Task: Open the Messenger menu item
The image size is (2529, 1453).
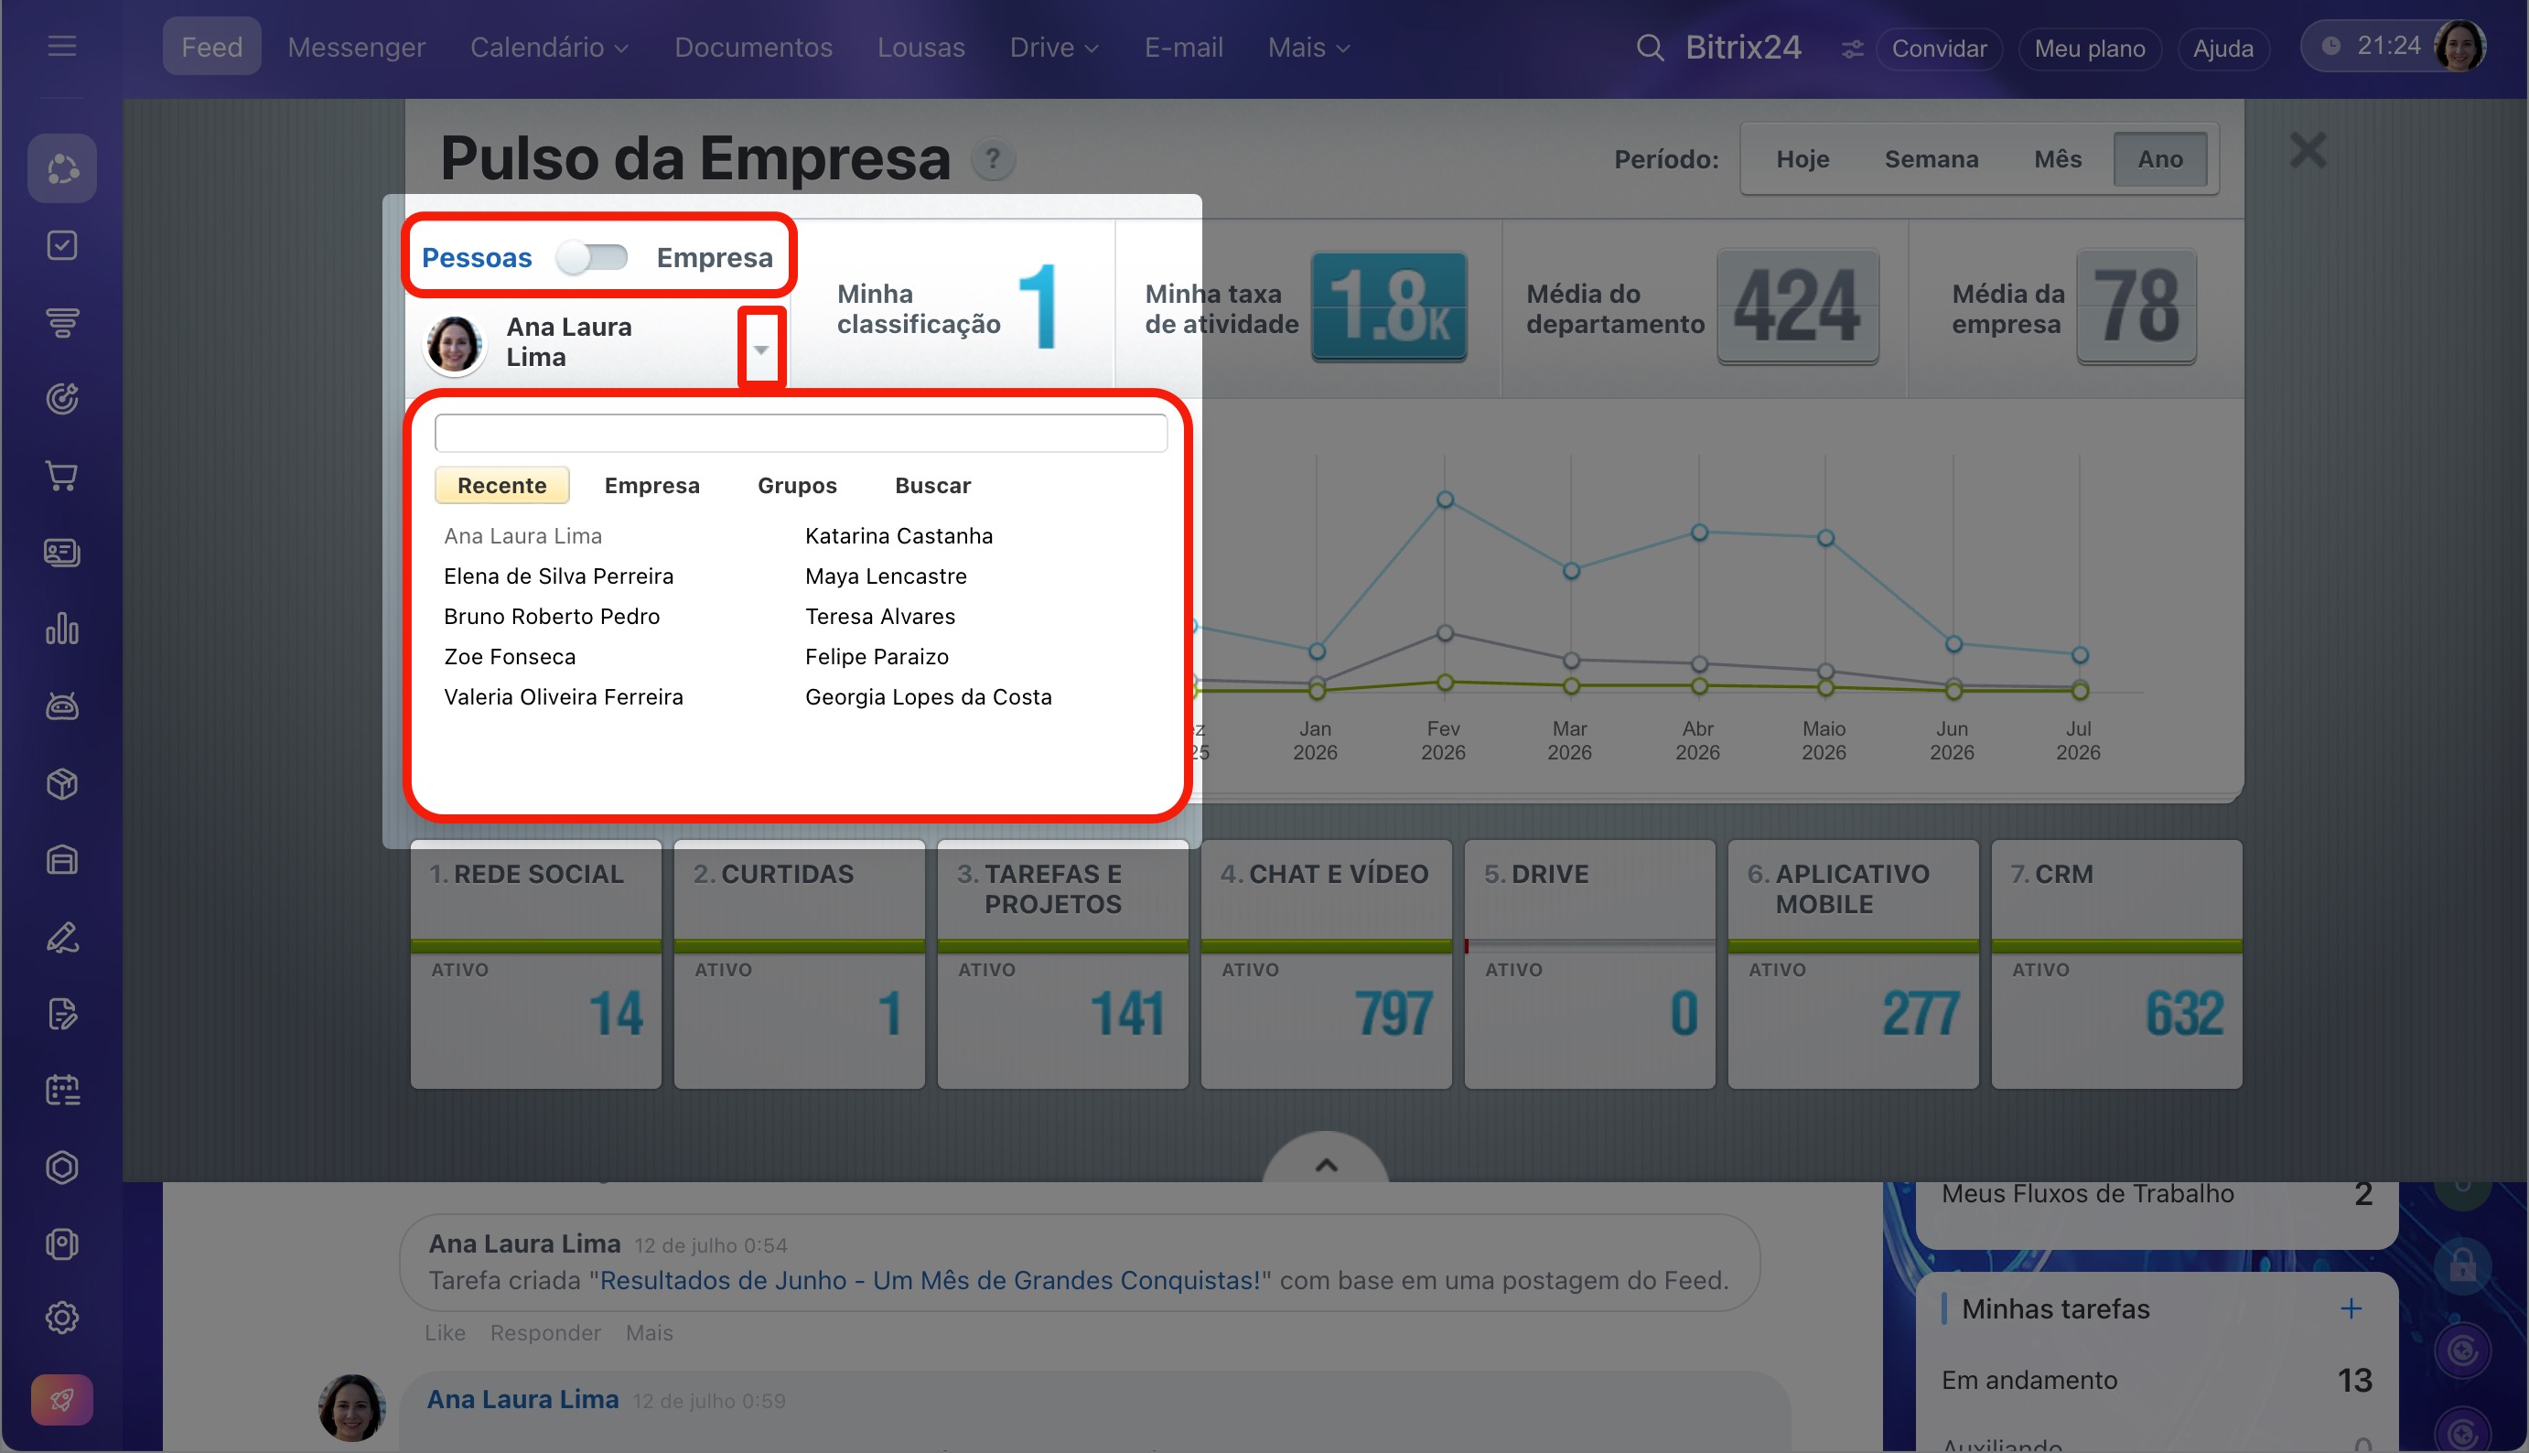Action: click(356, 47)
